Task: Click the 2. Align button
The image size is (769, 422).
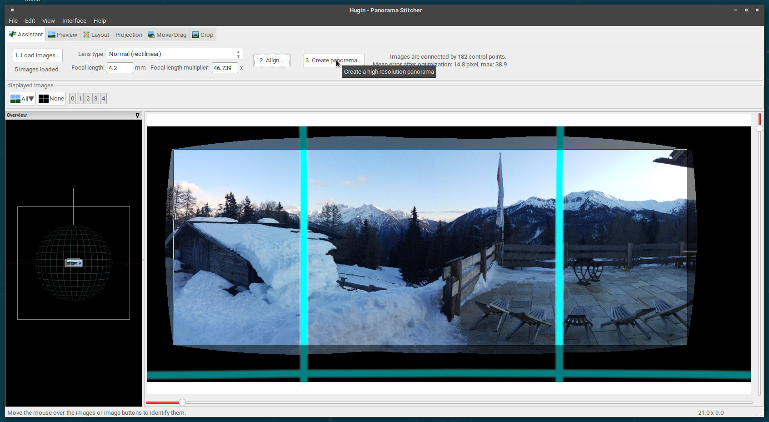Action: click(272, 60)
